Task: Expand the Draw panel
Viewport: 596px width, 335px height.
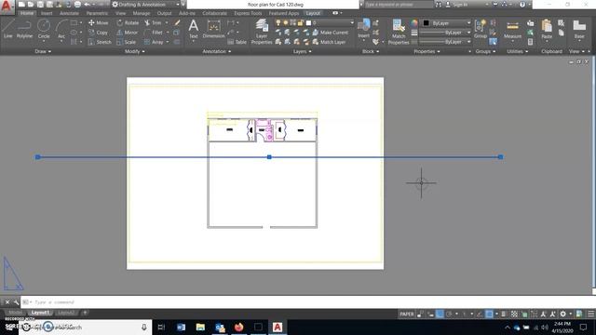Action: pos(43,51)
